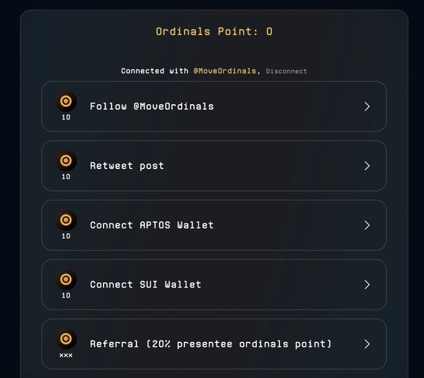Expand the Referral task chevron arrow
The width and height of the screenshot is (424, 378).
click(367, 344)
